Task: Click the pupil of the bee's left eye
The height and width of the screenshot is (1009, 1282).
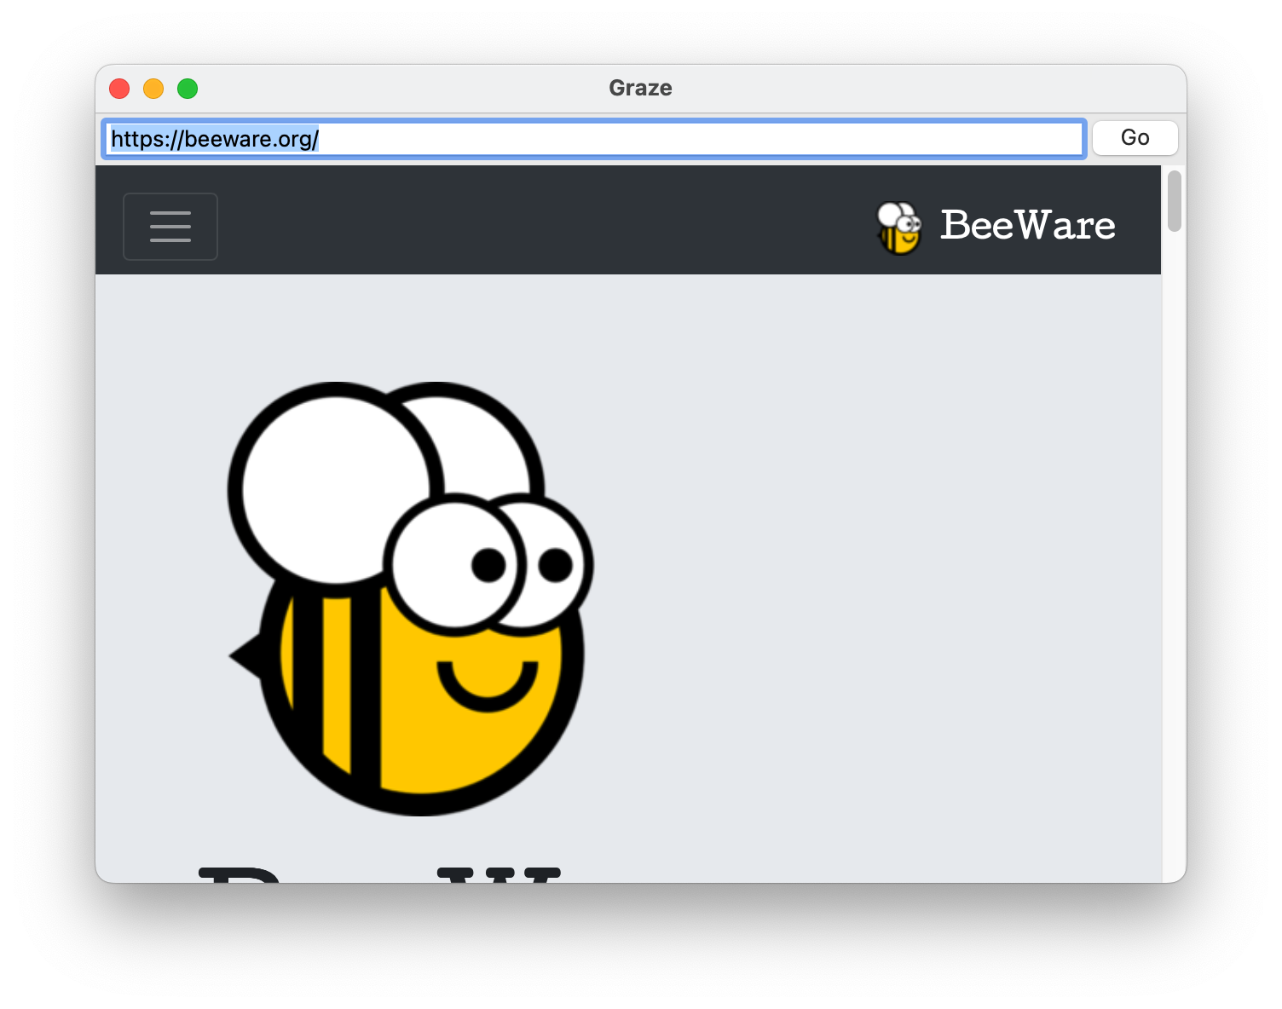Action: (x=488, y=564)
